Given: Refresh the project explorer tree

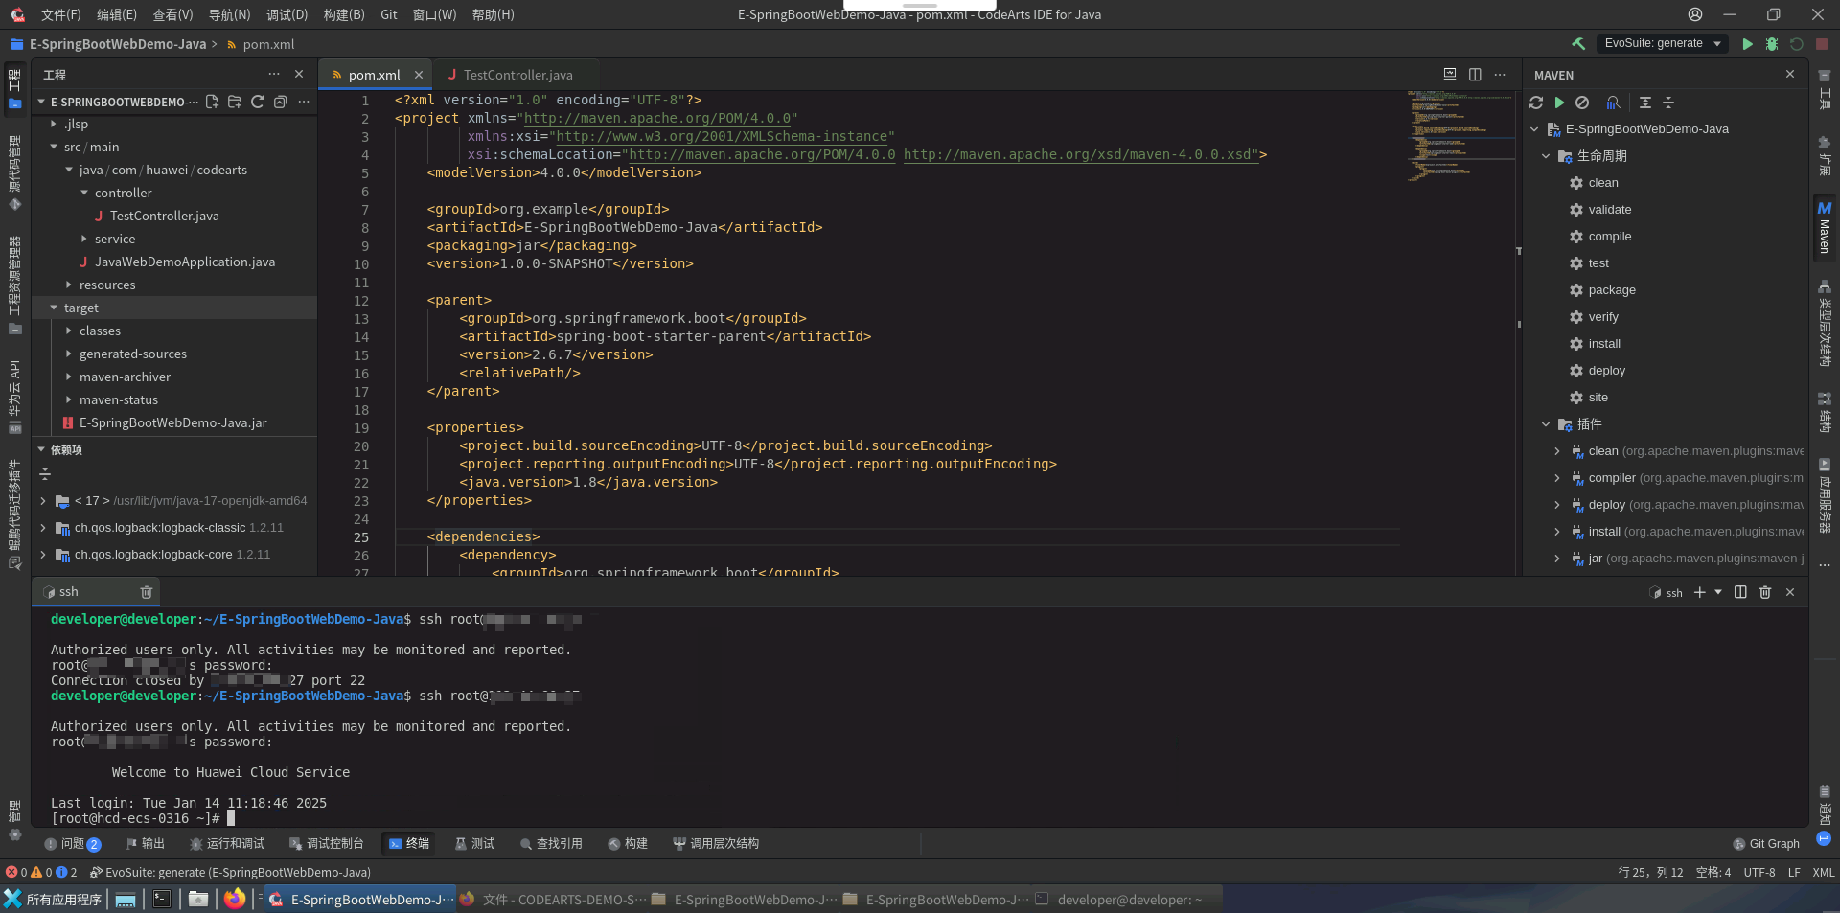Looking at the screenshot, I should [257, 102].
